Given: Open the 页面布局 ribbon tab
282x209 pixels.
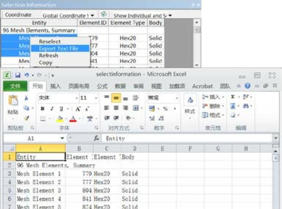Looking at the screenshot, I should coord(79,86).
